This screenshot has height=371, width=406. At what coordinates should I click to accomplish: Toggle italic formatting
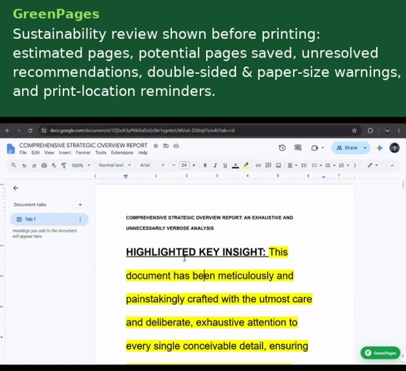(215, 165)
